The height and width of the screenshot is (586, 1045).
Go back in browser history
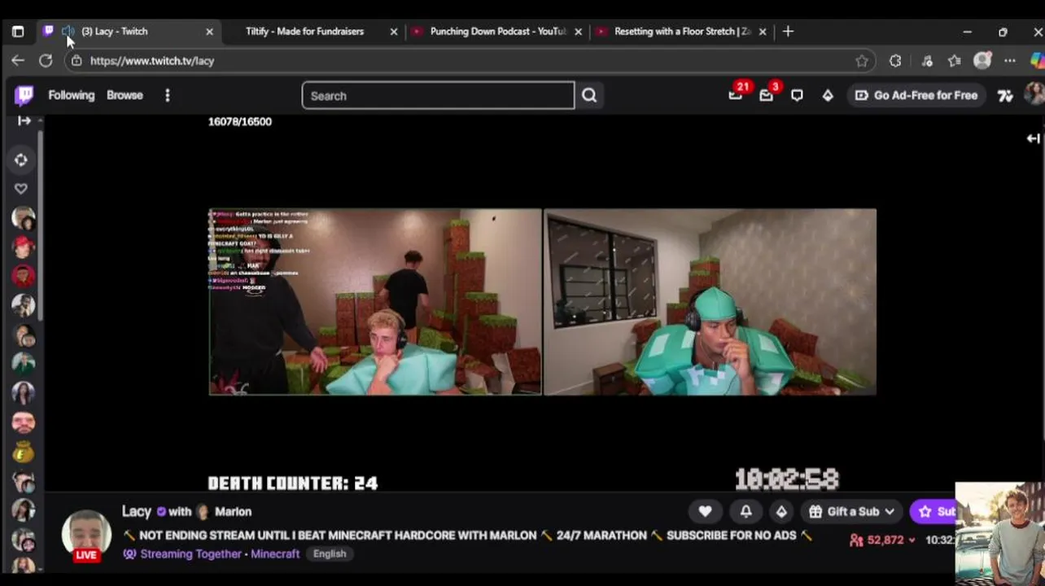18,60
